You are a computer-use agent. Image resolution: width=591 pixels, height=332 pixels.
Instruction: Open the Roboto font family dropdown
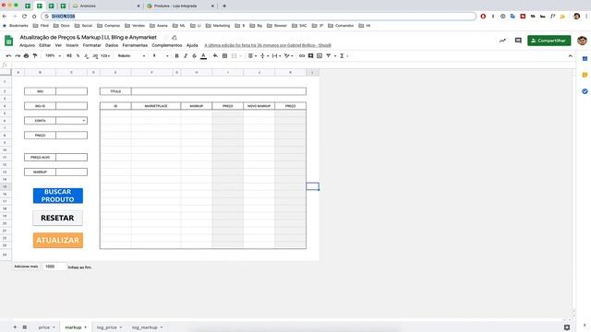coord(131,55)
